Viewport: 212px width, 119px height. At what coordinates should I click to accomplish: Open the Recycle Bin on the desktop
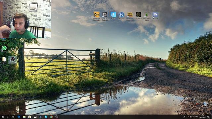tap(205, 103)
